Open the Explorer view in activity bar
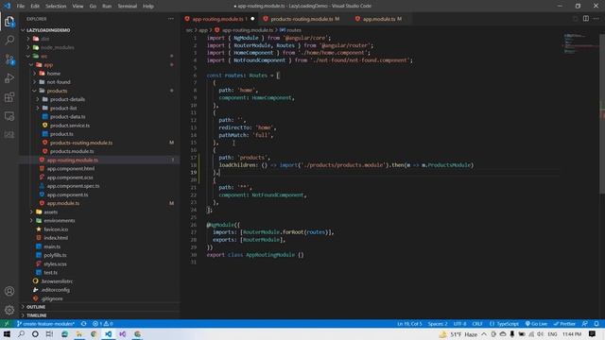605x340 pixels. coord(9,22)
